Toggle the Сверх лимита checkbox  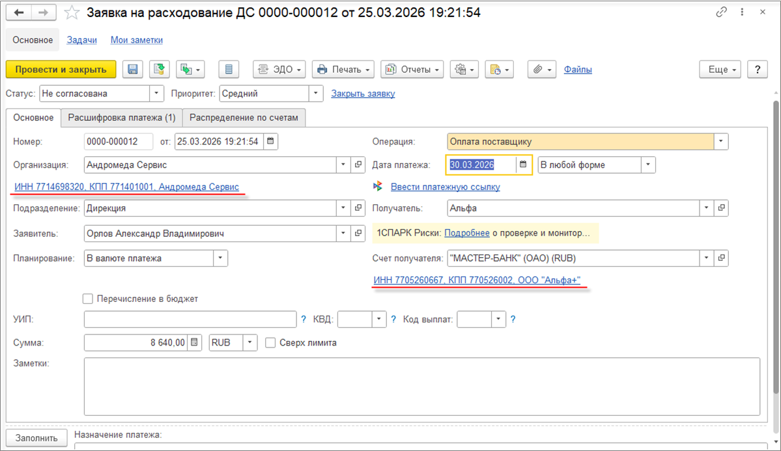270,342
